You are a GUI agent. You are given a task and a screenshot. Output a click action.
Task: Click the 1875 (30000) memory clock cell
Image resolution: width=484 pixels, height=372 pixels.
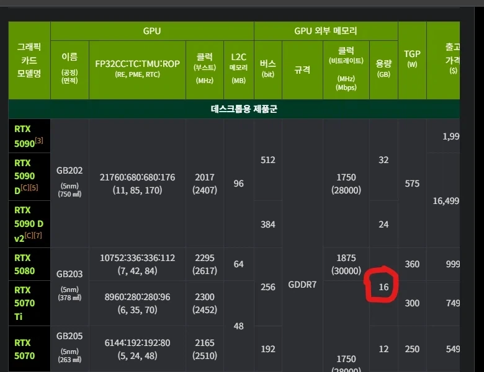(x=346, y=264)
